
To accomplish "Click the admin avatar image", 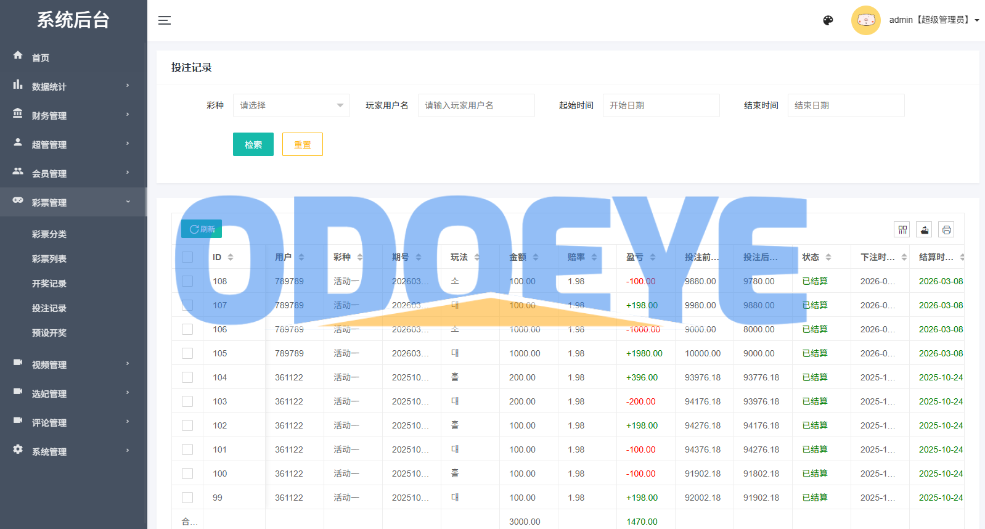I will pyautogui.click(x=865, y=20).
